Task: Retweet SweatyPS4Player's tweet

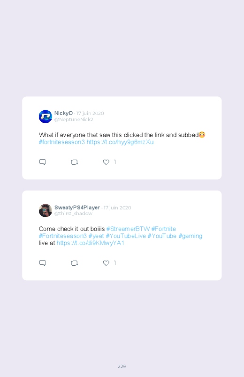Action: pos(74,263)
